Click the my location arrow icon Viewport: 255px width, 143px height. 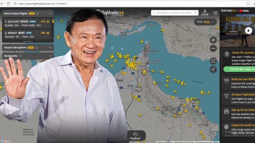[x=213, y=69]
